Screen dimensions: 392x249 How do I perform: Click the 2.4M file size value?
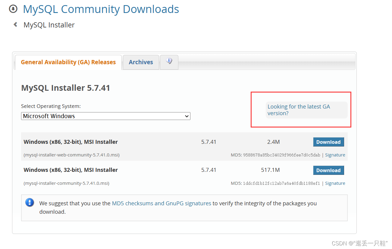(273, 142)
